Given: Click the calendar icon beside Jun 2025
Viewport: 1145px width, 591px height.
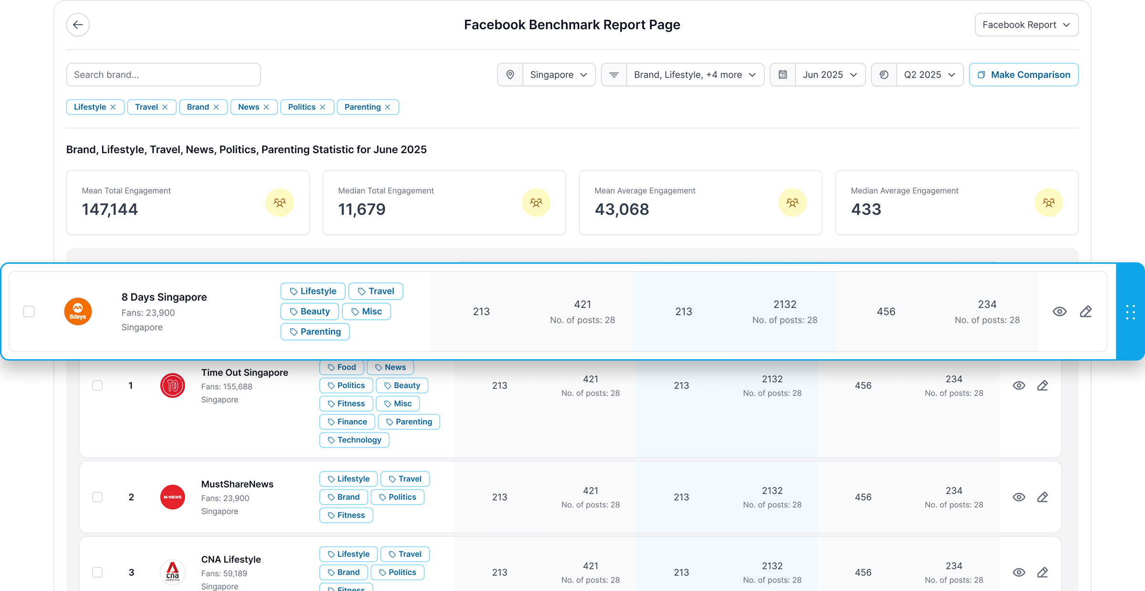Looking at the screenshot, I should pyautogui.click(x=782, y=74).
